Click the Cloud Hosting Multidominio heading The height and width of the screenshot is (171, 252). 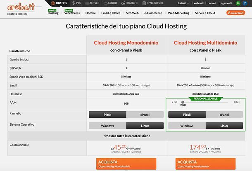pos(205,42)
